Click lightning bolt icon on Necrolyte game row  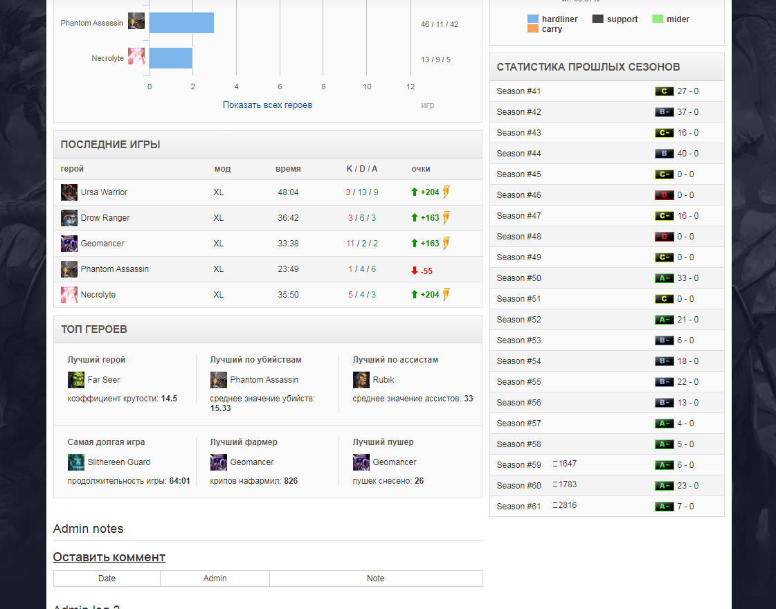[x=446, y=294]
